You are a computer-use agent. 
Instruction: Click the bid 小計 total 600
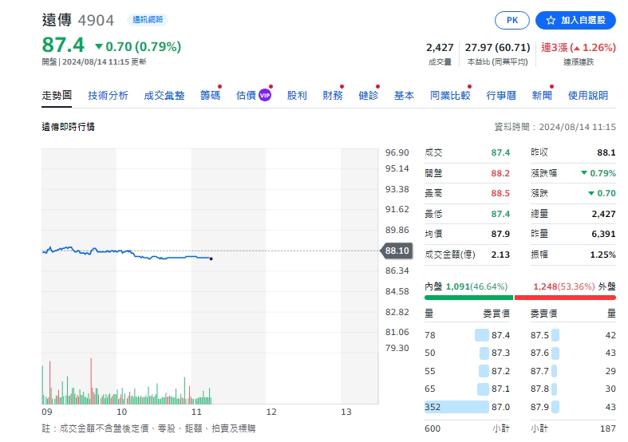pyautogui.click(x=432, y=428)
